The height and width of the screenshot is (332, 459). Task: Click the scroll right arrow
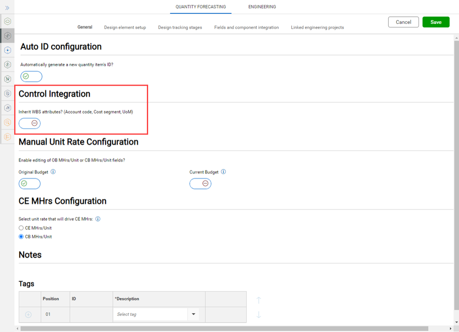point(451,329)
